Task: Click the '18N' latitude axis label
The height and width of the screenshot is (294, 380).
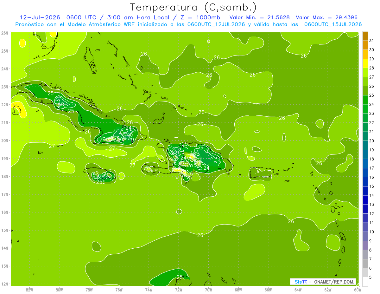Action: (4, 176)
